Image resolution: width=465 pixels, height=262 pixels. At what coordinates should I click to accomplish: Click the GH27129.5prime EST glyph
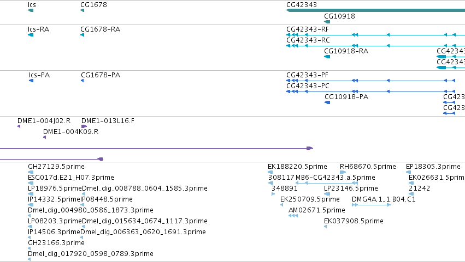pos(31,172)
